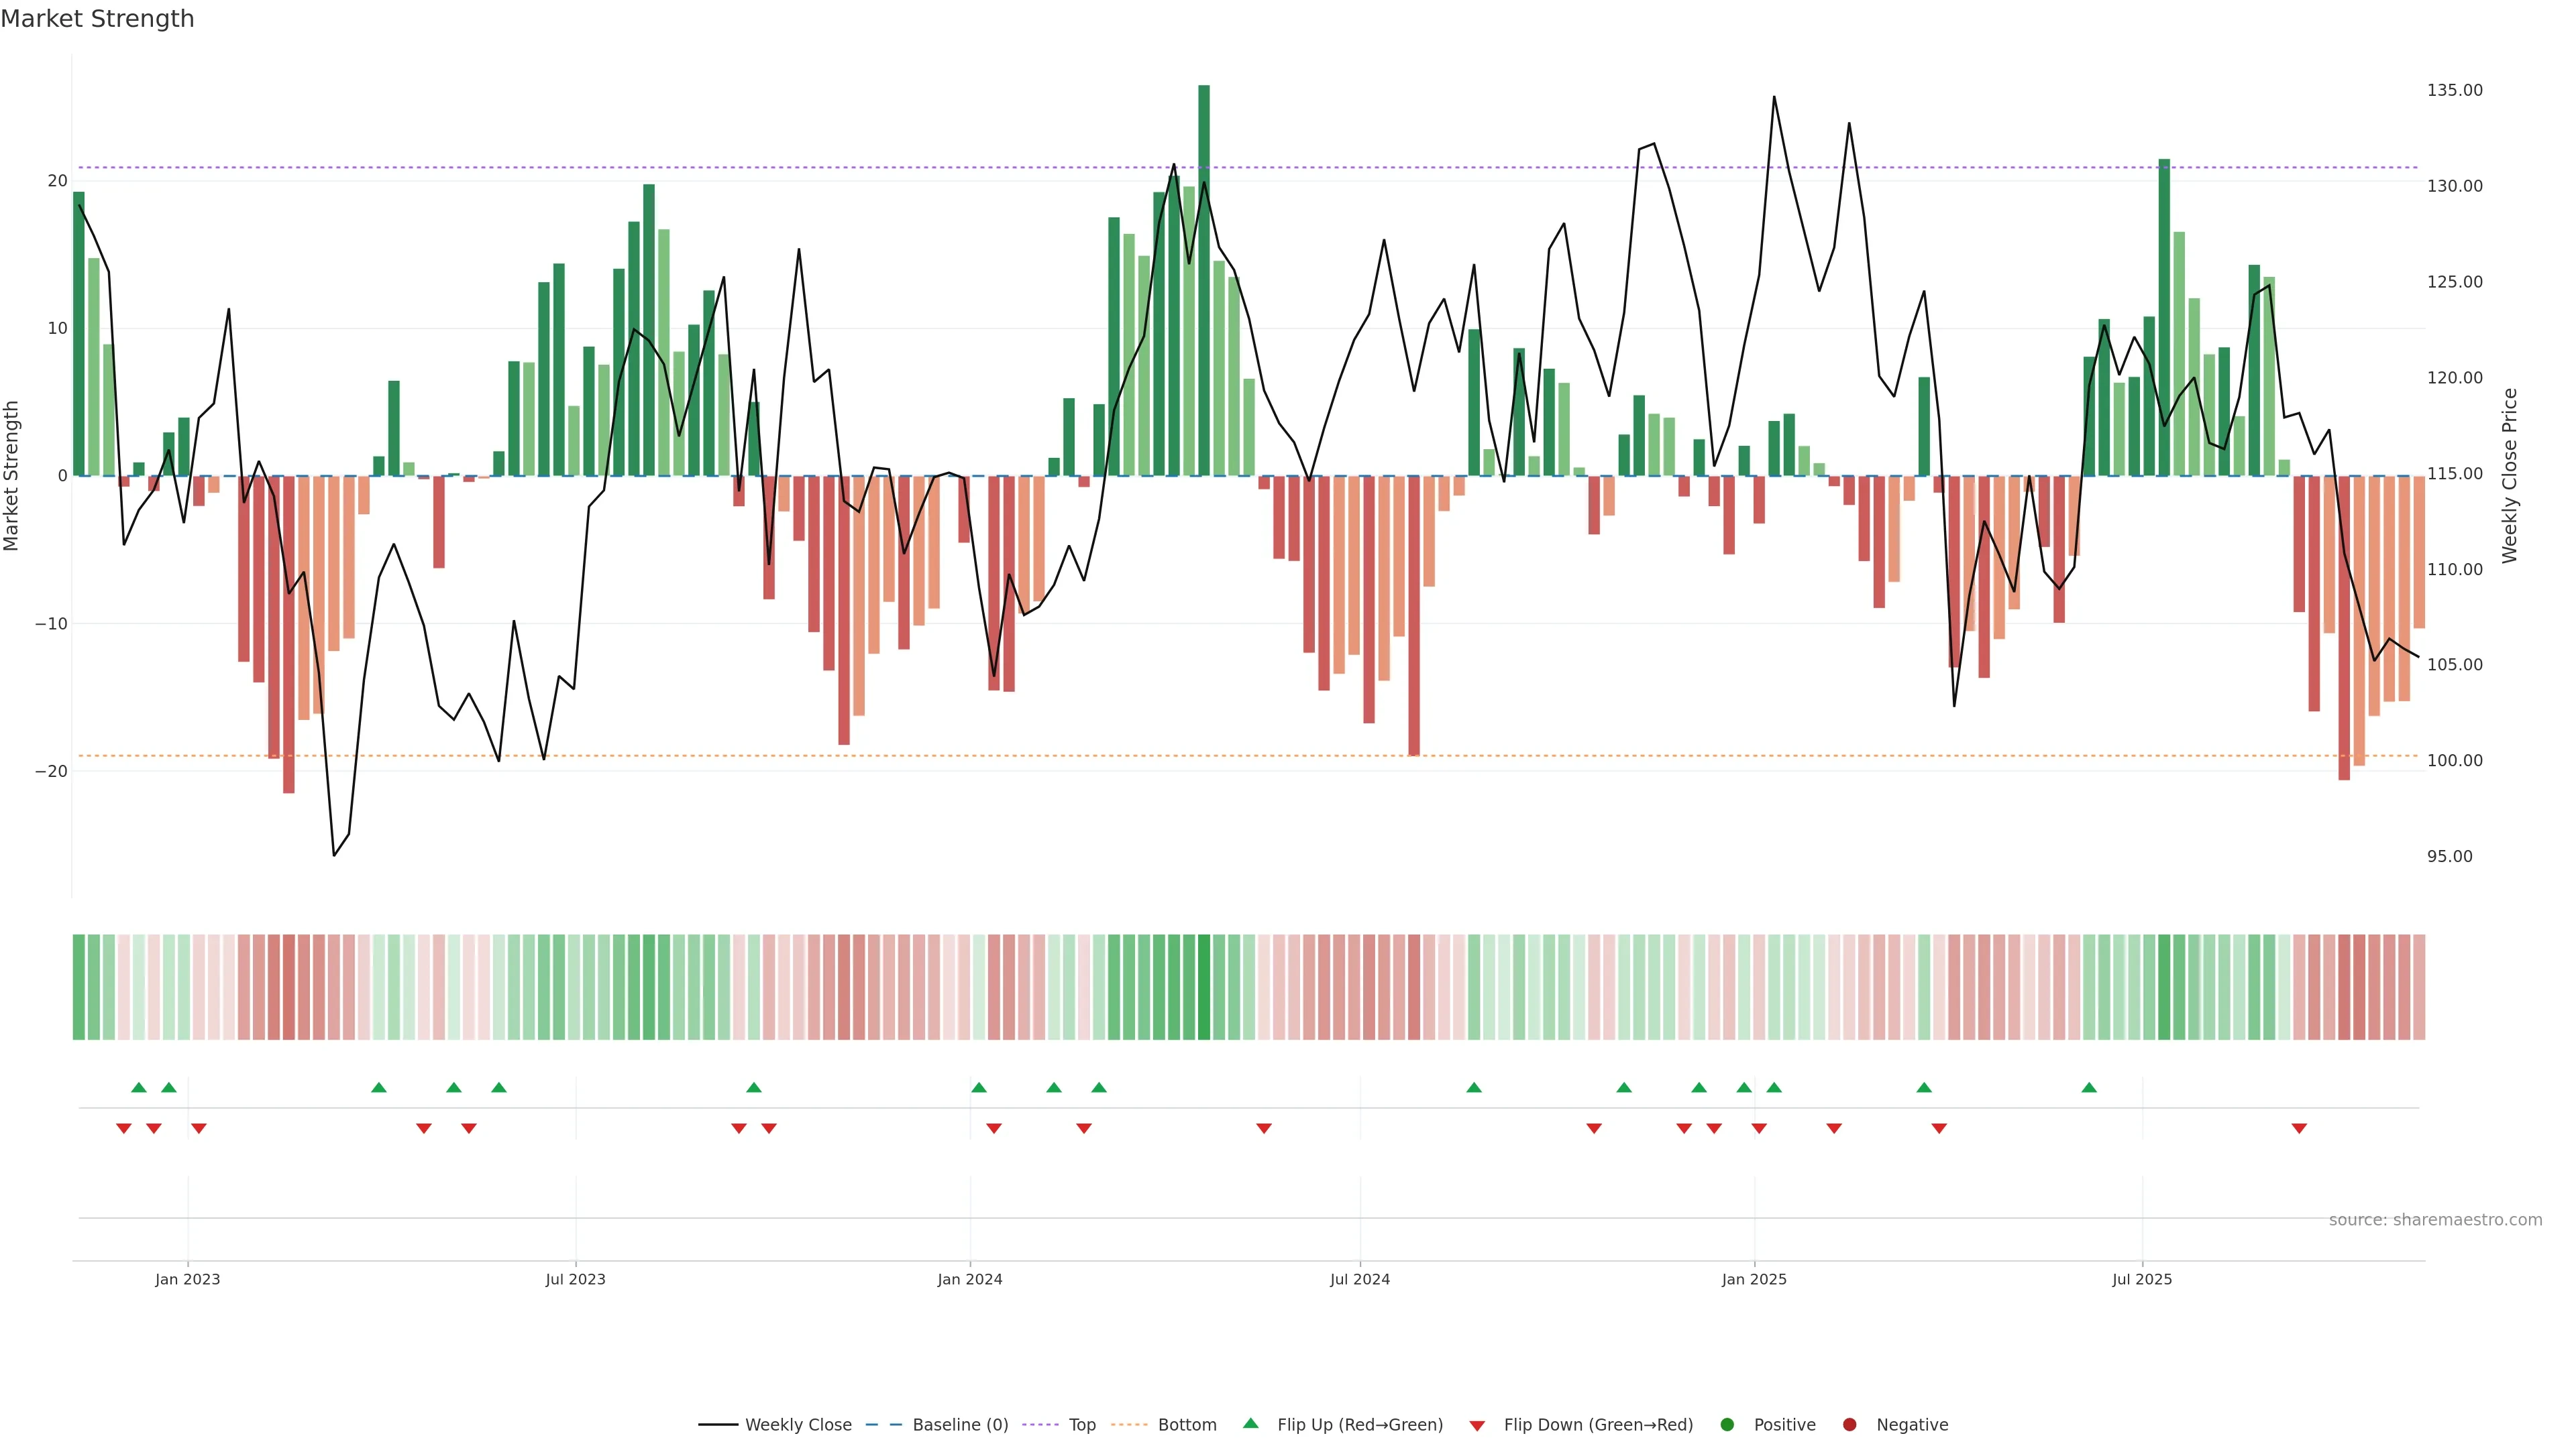Click the Negative red circle legend marker

1849,1425
